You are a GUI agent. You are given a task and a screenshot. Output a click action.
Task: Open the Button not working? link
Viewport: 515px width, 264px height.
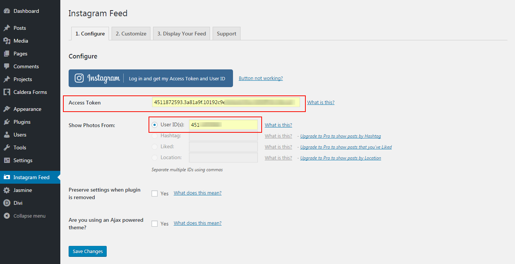point(261,78)
